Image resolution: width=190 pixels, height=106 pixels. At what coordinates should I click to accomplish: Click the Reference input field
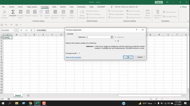tap(99, 37)
